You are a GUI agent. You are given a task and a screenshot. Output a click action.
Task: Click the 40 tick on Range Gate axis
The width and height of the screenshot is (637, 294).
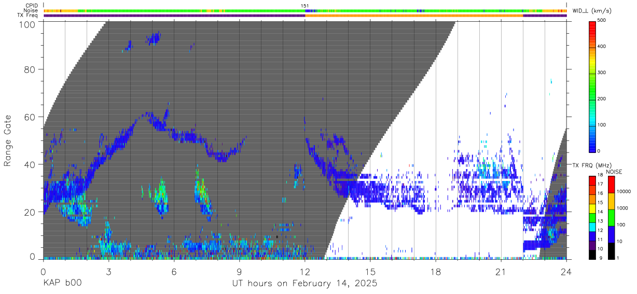tap(30, 164)
